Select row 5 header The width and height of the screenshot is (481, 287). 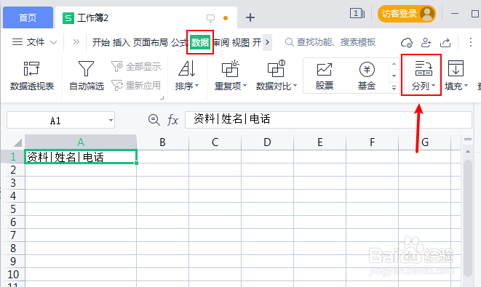[13, 209]
